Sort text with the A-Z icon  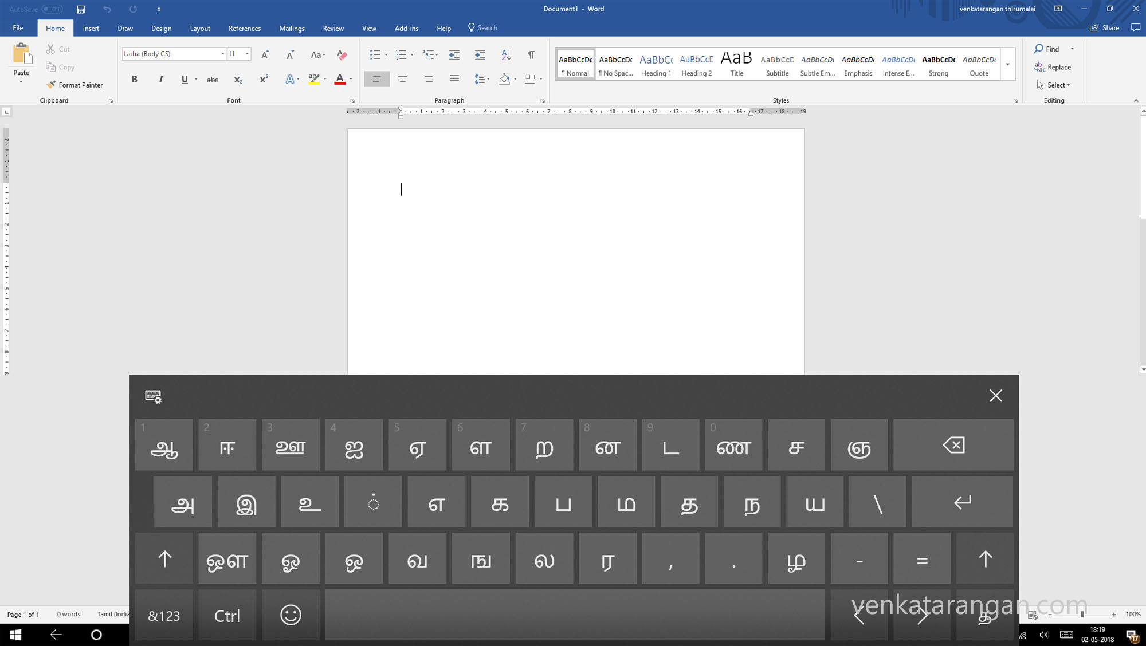pos(506,54)
